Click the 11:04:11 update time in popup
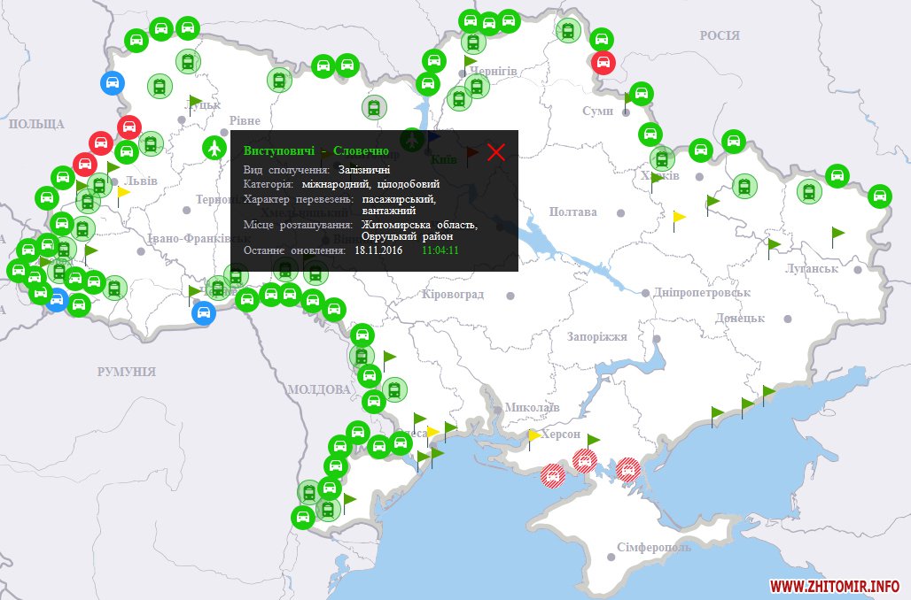The image size is (911, 600). [x=440, y=250]
